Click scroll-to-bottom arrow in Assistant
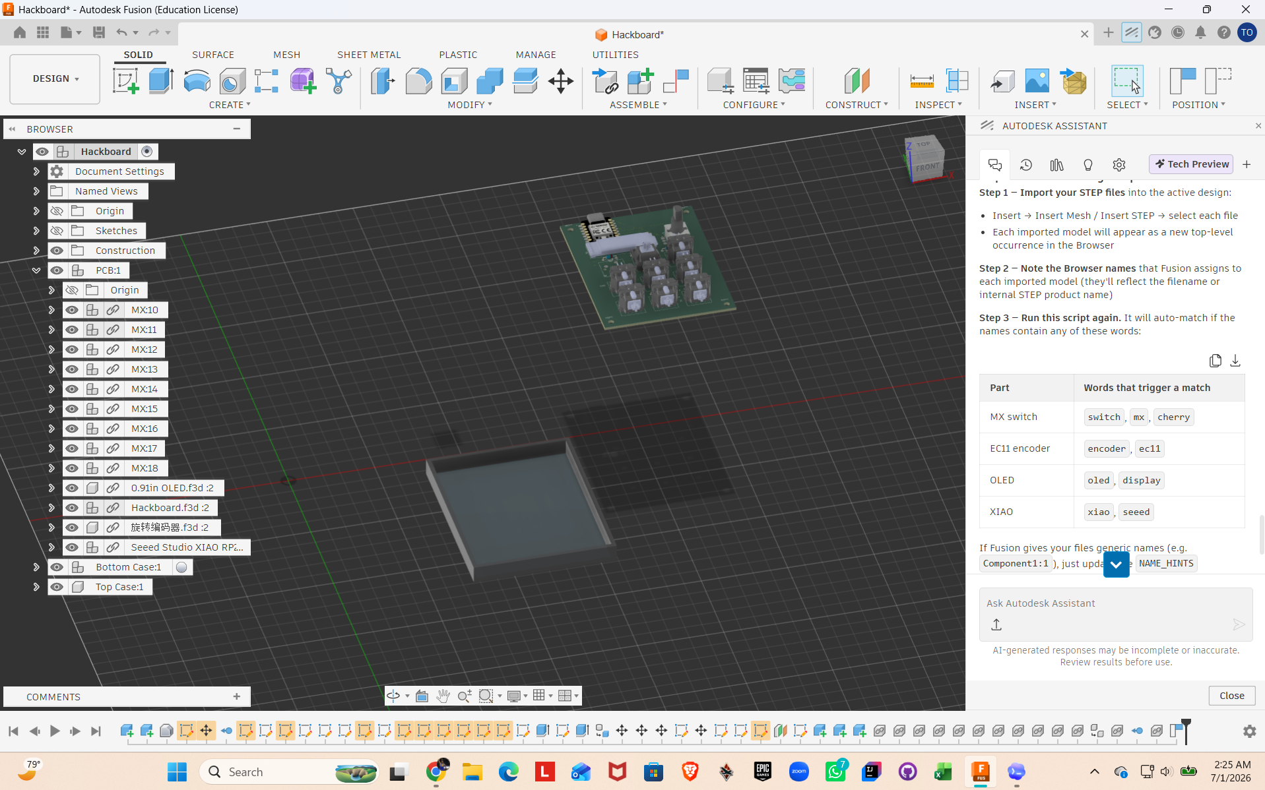 [x=1116, y=564]
